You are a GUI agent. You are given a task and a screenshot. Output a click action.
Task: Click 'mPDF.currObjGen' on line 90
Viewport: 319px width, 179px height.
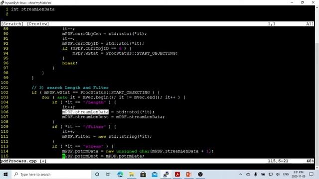[x=82, y=33]
